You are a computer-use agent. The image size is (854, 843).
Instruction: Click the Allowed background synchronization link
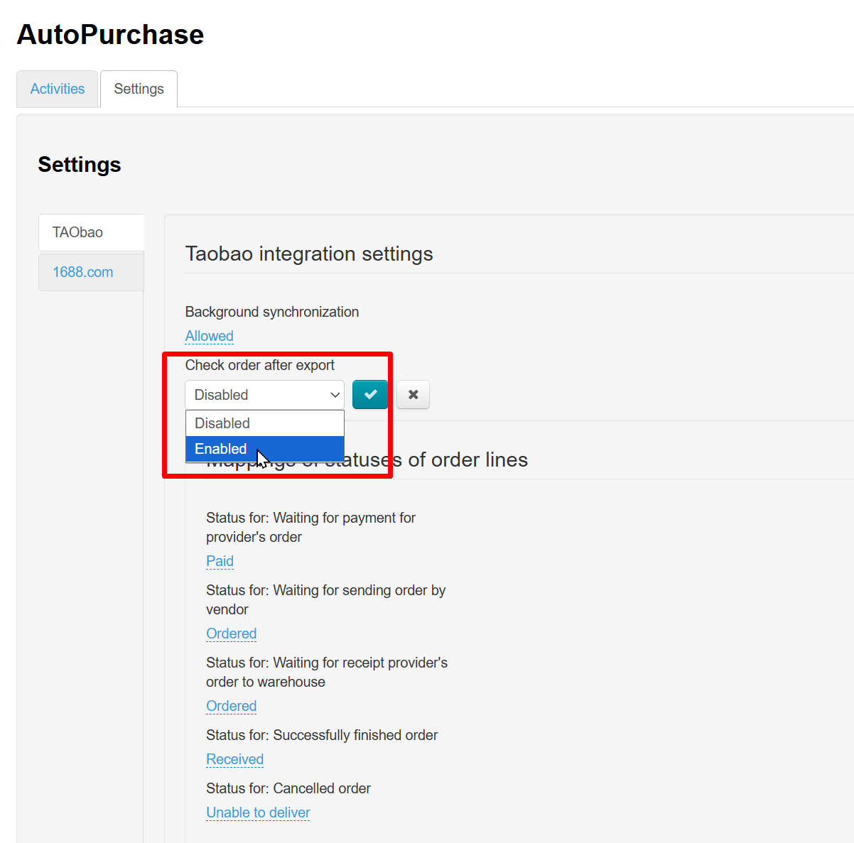click(x=209, y=336)
